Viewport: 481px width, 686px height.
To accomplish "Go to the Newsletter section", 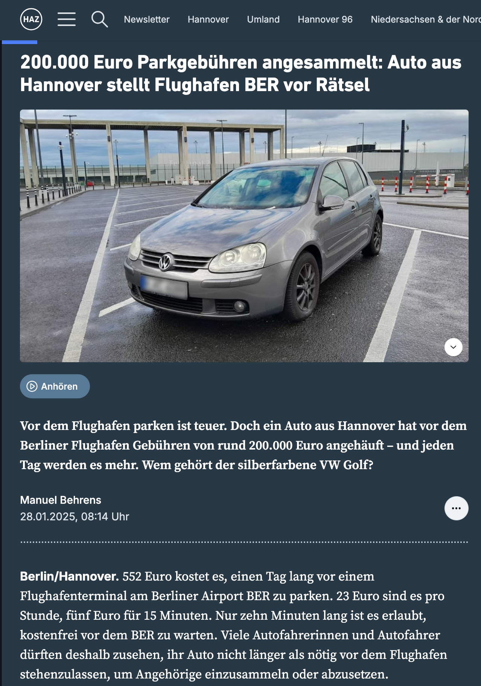I will click(x=147, y=19).
